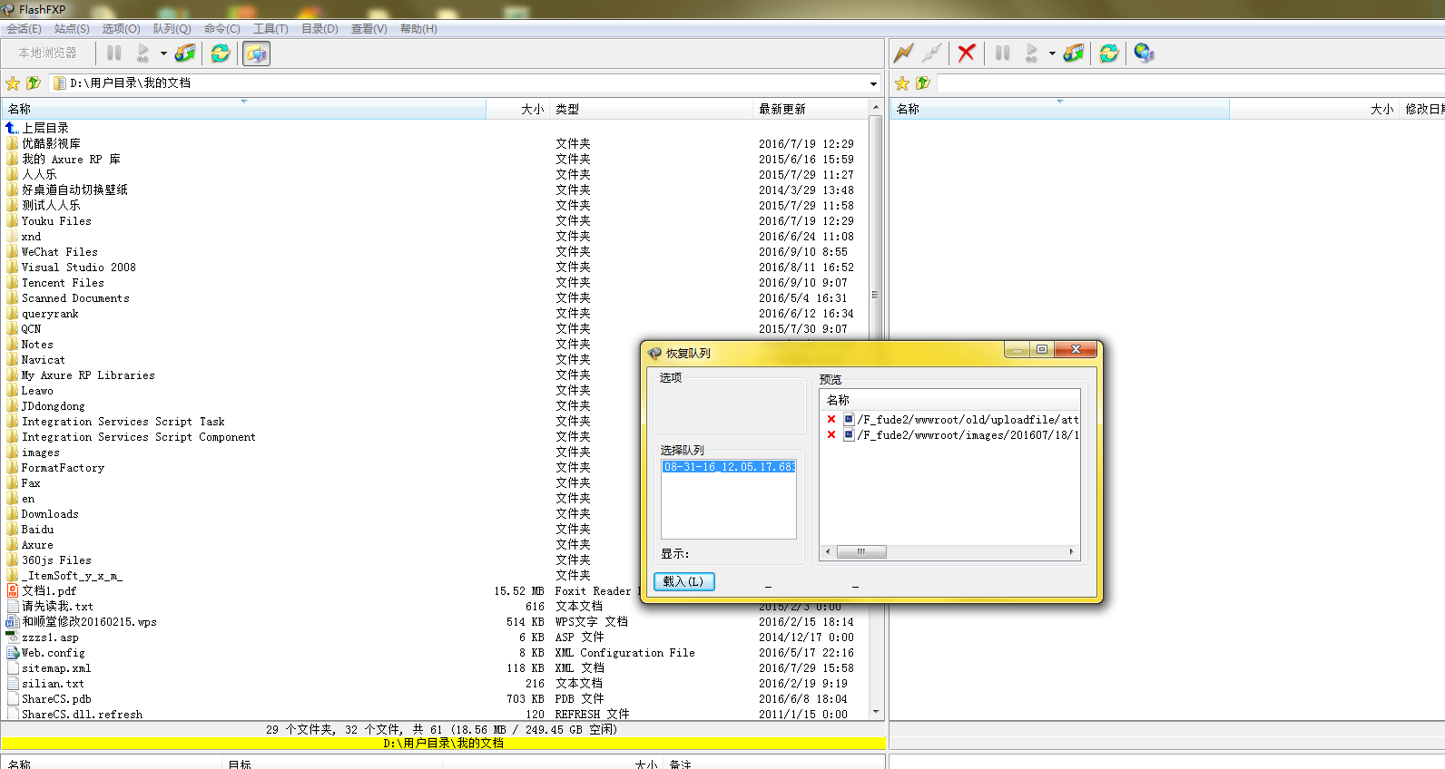
Task: Click the remote Connect lightning bolt icon
Action: [x=903, y=54]
